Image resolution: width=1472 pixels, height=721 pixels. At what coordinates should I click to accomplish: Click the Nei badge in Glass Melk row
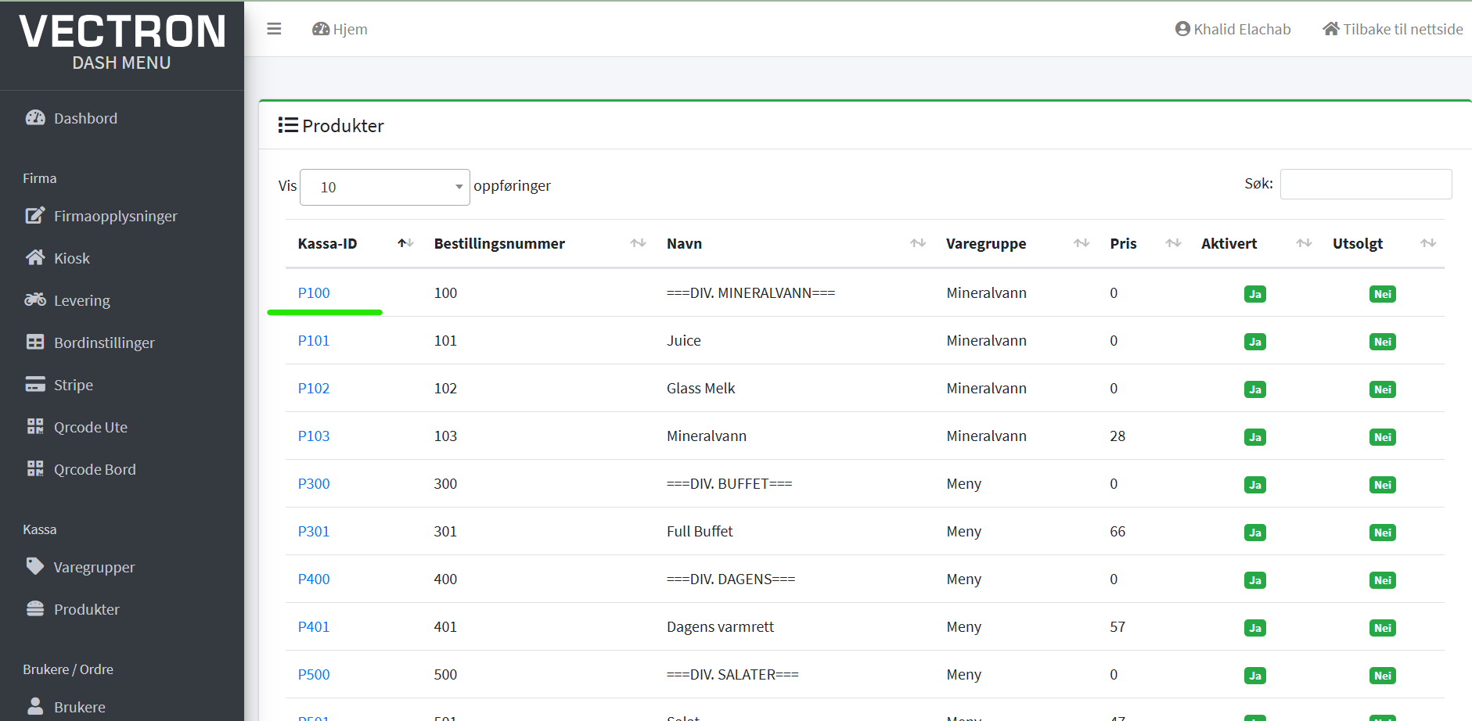coord(1383,389)
